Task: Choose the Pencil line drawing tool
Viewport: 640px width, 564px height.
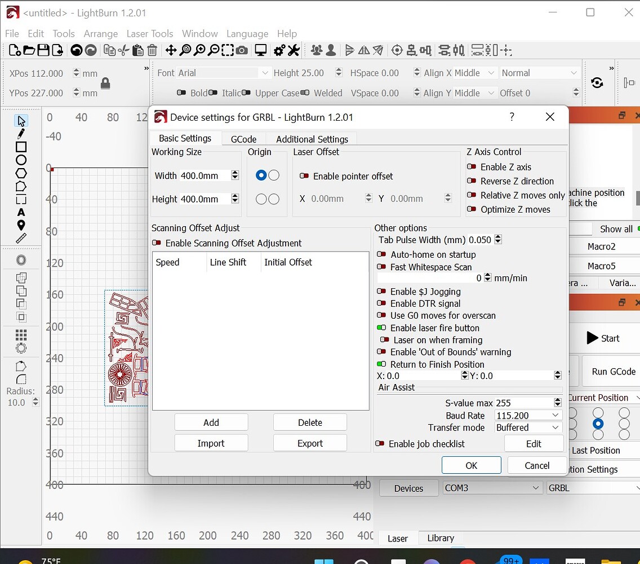Action: click(21, 133)
